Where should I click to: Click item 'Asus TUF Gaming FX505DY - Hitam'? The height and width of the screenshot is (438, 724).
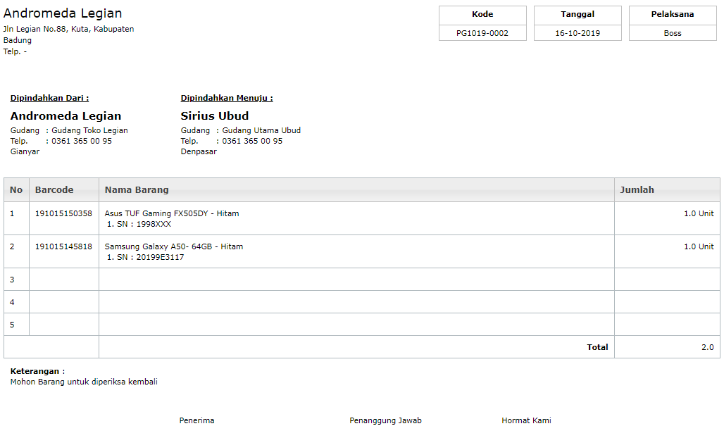pos(172,213)
